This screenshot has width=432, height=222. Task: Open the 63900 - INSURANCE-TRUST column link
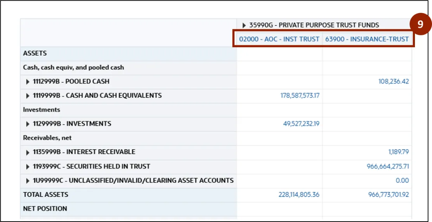point(367,39)
